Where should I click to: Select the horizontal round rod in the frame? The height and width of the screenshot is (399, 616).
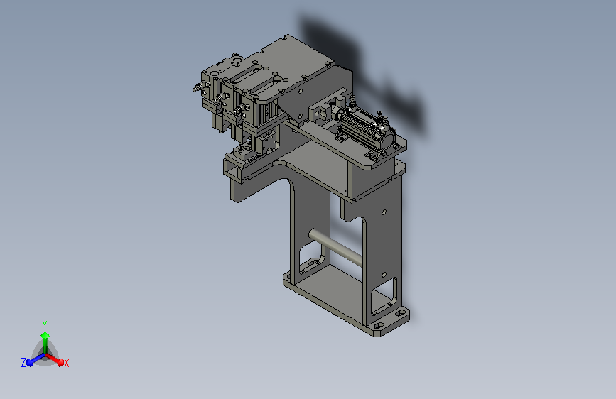click(335, 247)
